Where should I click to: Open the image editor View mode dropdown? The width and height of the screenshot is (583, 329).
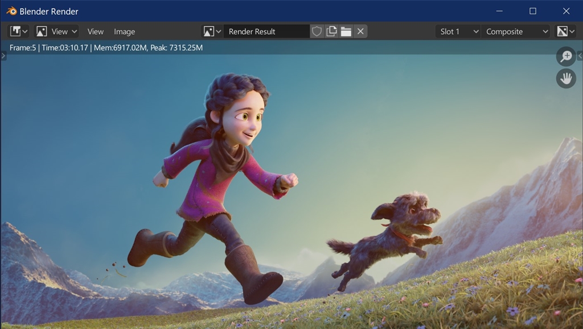pos(56,31)
